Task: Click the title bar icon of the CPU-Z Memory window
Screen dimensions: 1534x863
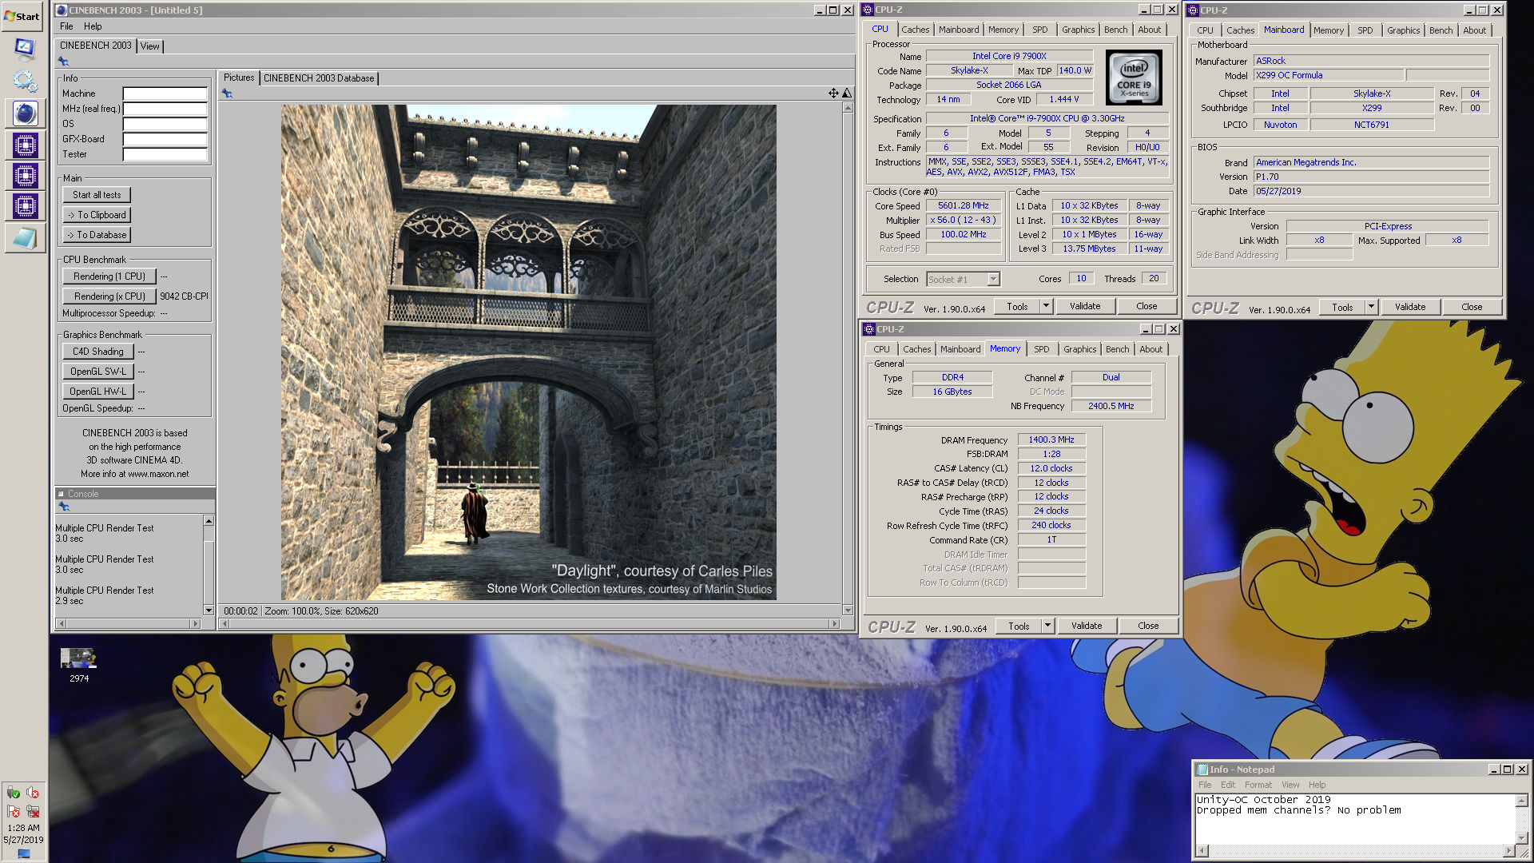Action: [x=869, y=329]
